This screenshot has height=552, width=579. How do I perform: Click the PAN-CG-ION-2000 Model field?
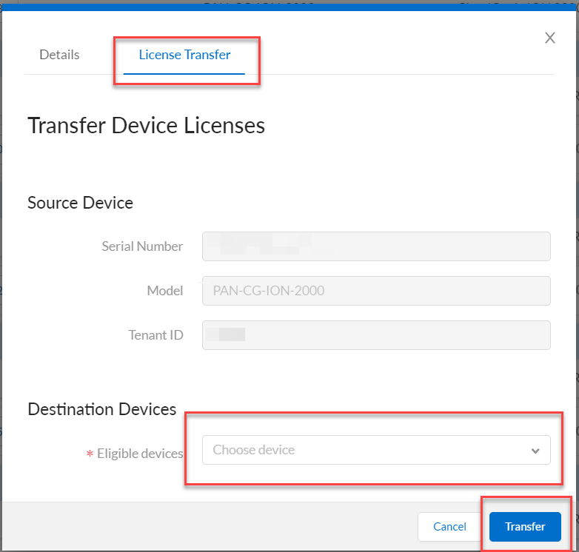click(376, 291)
